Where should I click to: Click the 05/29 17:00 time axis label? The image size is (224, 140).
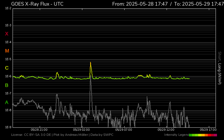(208, 130)
